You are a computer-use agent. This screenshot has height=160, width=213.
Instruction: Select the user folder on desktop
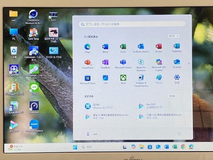[x=13, y=16]
